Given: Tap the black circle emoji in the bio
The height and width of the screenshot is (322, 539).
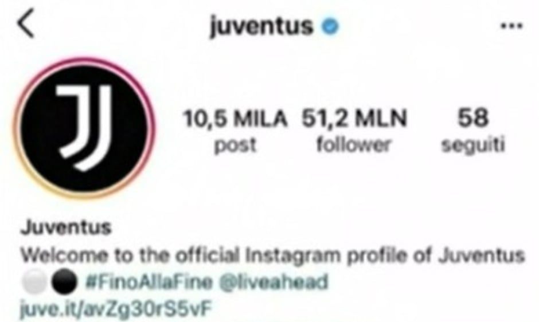Looking at the screenshot, I should point(64,282).
